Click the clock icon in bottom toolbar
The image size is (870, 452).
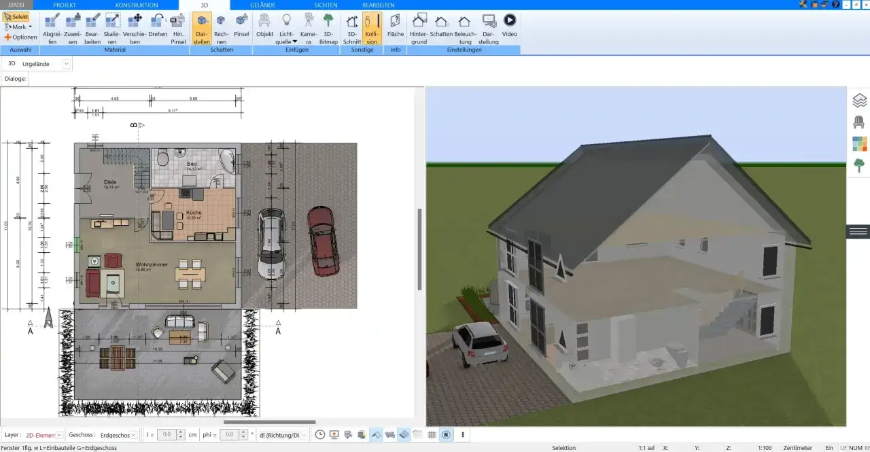pyautogui.click(x=319, y=434)
